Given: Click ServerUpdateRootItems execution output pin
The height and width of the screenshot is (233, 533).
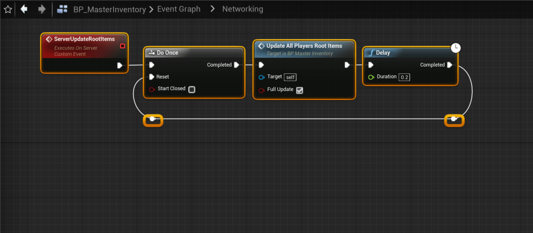Looking at the screenshot, I should pyautogui.click(x=120, y=66).
